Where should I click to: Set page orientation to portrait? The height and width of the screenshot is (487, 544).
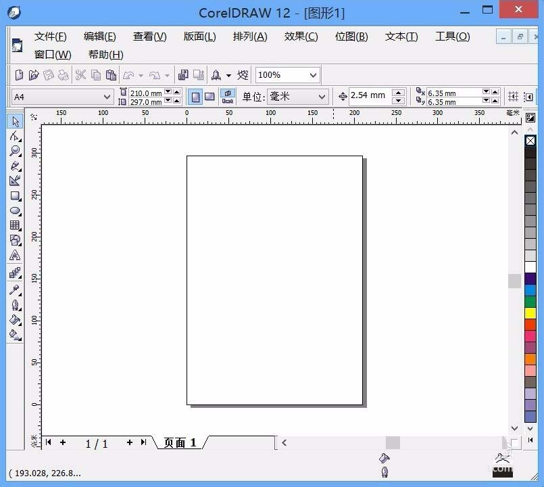pos(195,97)
